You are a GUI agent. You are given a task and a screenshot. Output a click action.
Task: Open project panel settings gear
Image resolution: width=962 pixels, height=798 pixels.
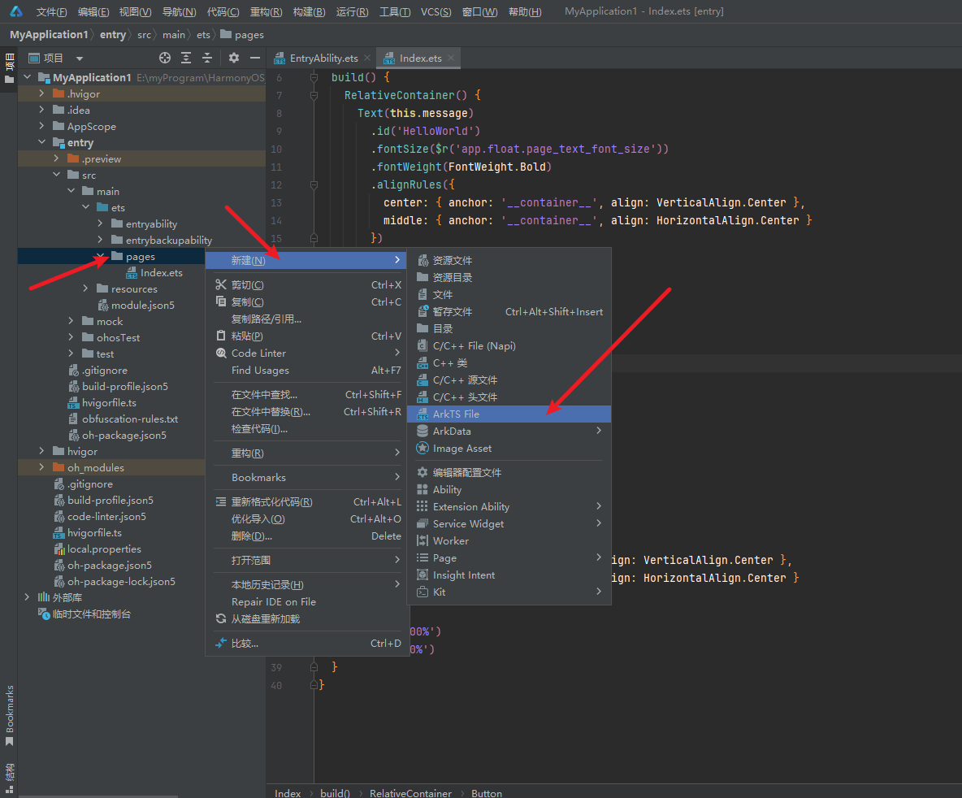tap(234, 58)
